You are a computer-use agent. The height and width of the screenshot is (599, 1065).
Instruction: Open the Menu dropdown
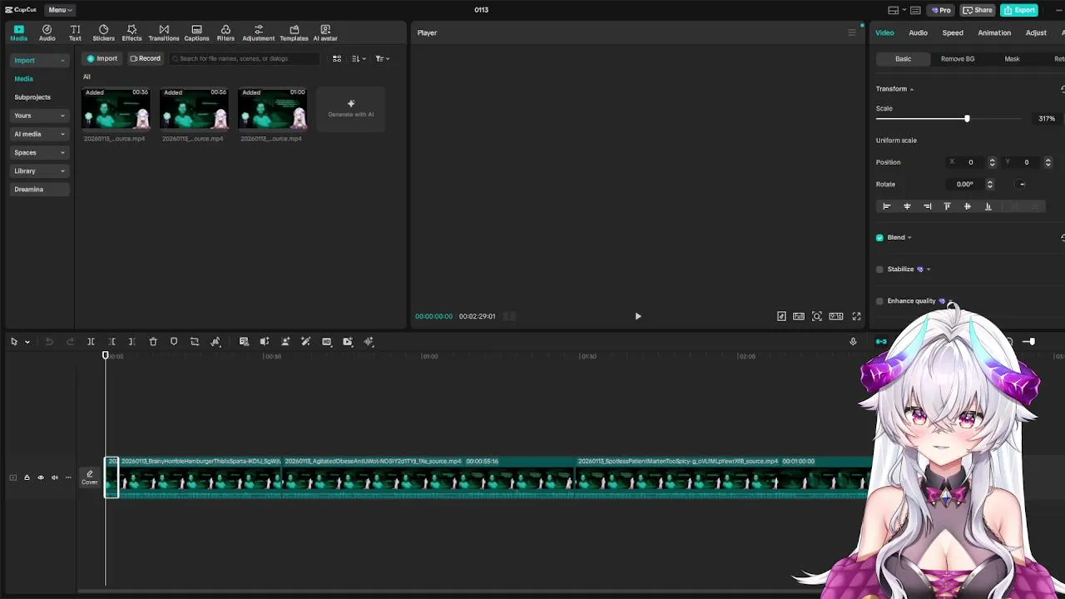click(x=60, y=10)
